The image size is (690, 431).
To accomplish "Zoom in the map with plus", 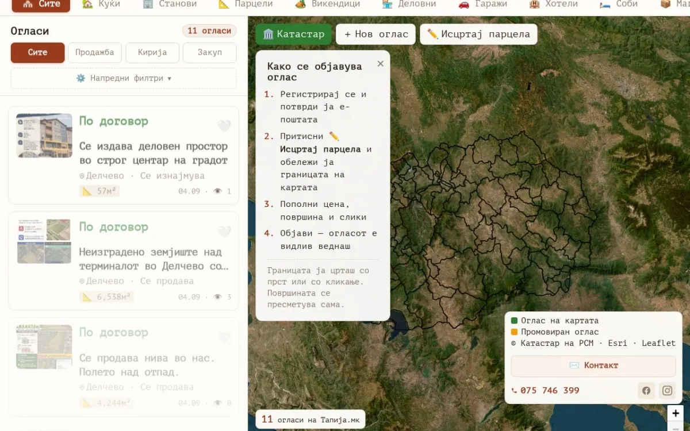I will (x=675, y=413).
